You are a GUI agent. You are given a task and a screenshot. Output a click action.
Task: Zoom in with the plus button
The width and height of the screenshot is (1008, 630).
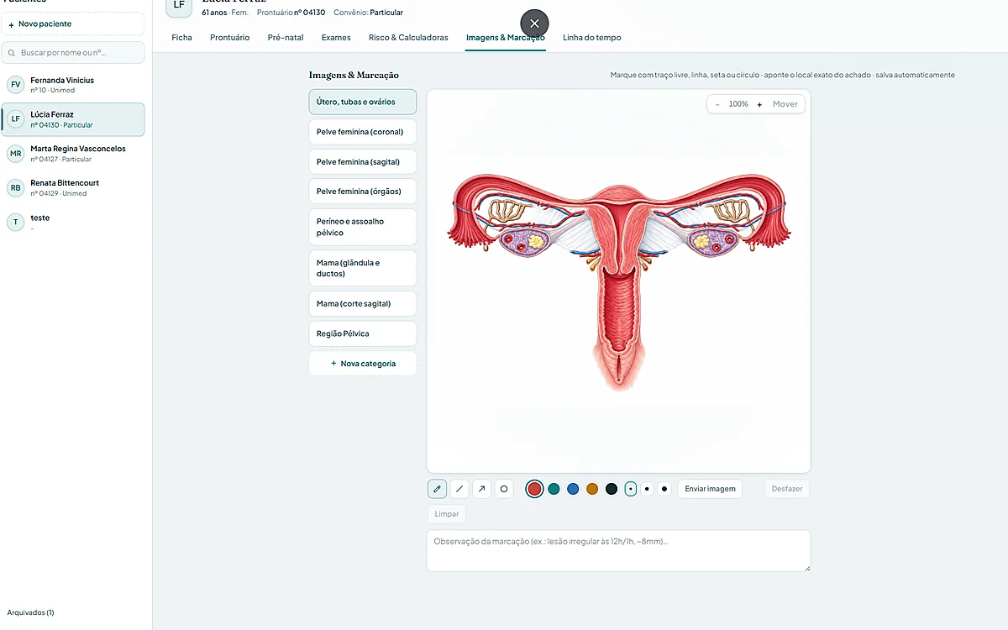759,104
